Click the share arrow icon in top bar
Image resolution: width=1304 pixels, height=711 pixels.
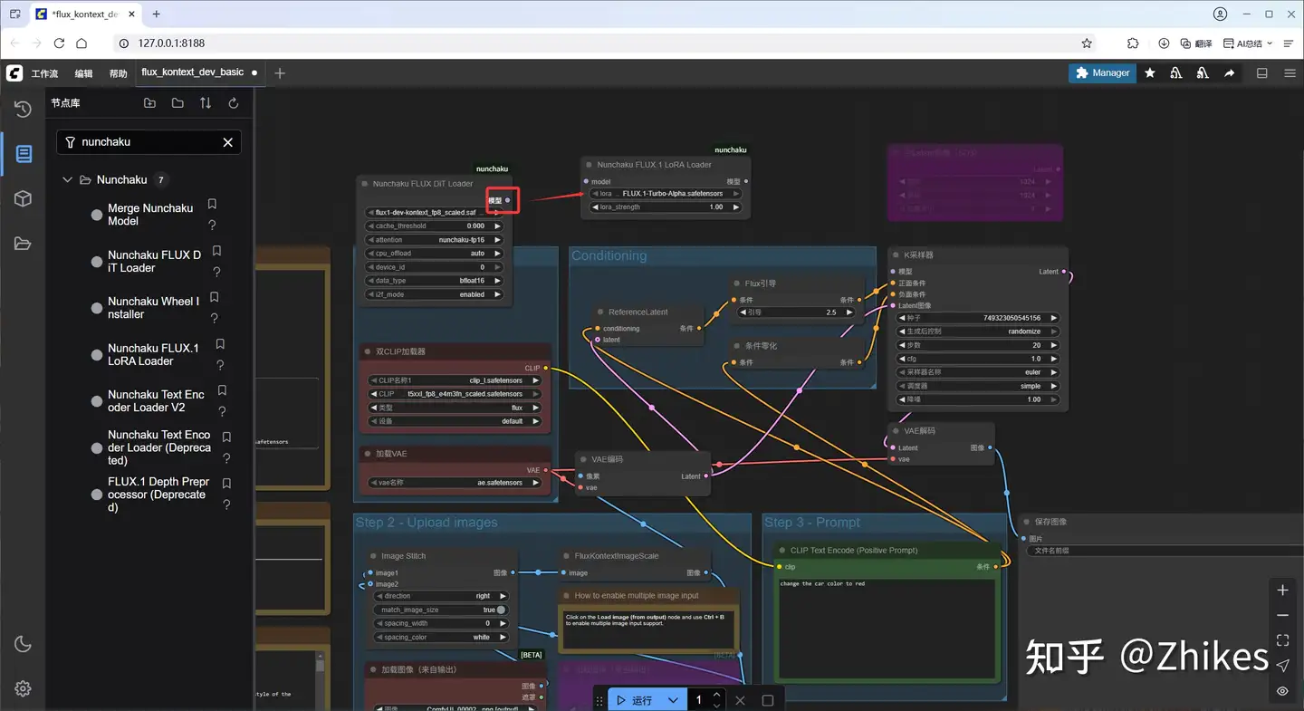click(x=1229, y=72)
